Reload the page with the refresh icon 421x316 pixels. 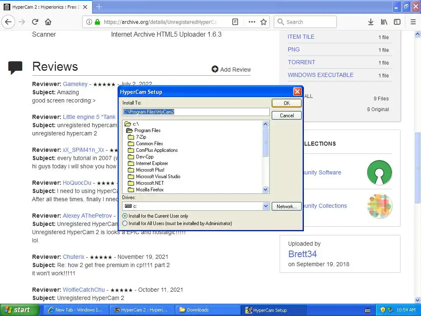point(35,22)
